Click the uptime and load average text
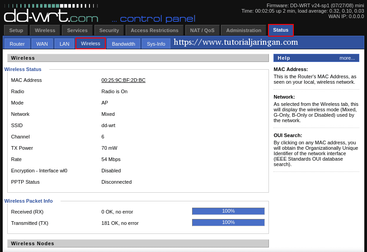Image resolution: width=367 pixels, height=252 pixels. pyautogui.click(x=303, y=11)
